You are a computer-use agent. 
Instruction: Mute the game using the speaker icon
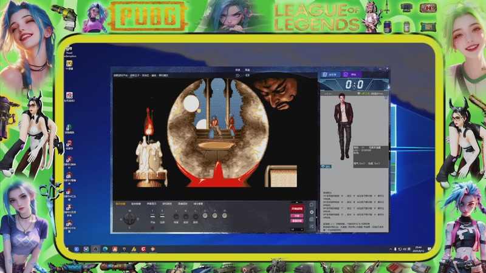click(247, 75)
